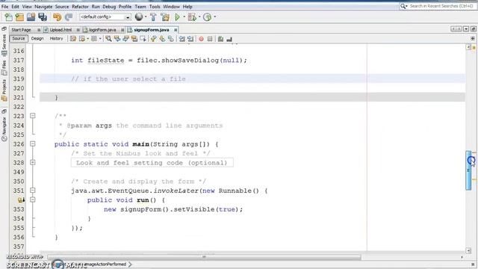This screenshot has width=478, height=269.
Task: Expand the folded code at line 328
Action: tap(33, 163)
